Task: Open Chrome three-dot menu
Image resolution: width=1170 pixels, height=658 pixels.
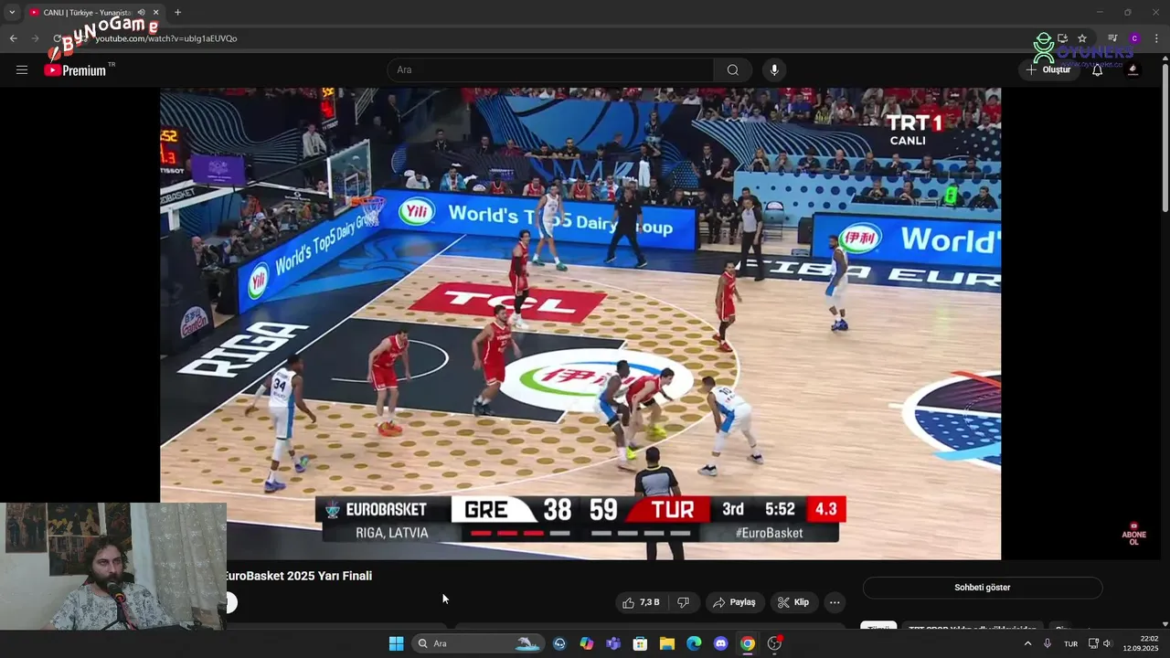Action: [x=1156, y=38]
